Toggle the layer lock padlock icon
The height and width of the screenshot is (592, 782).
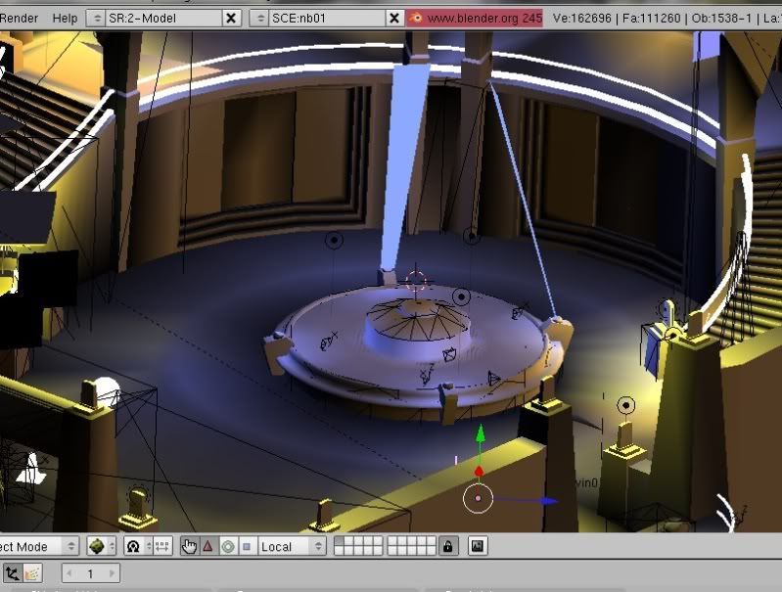pos(447,547)
